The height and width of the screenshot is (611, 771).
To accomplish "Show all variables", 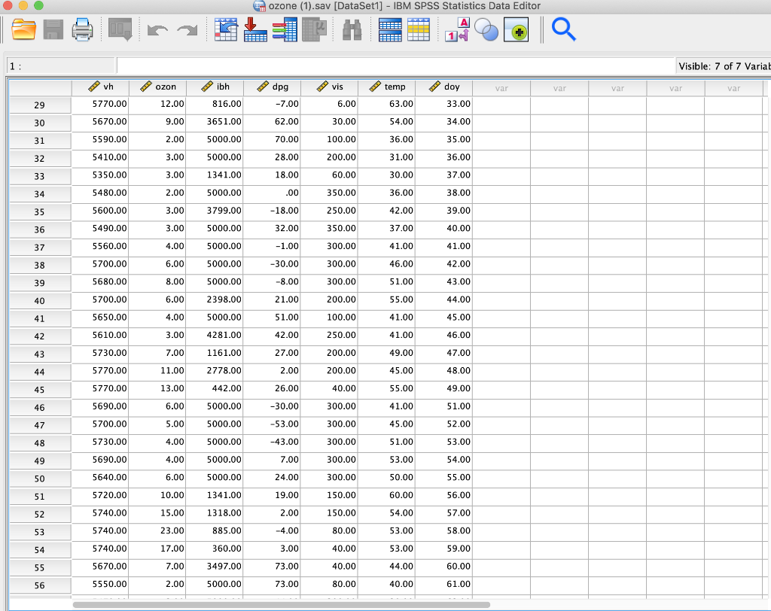I will tap(517, 30).
